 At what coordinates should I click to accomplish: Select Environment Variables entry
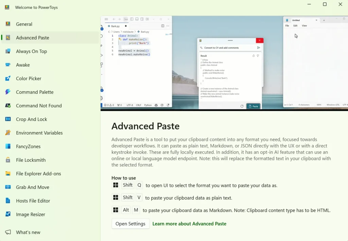pos(50,133)
